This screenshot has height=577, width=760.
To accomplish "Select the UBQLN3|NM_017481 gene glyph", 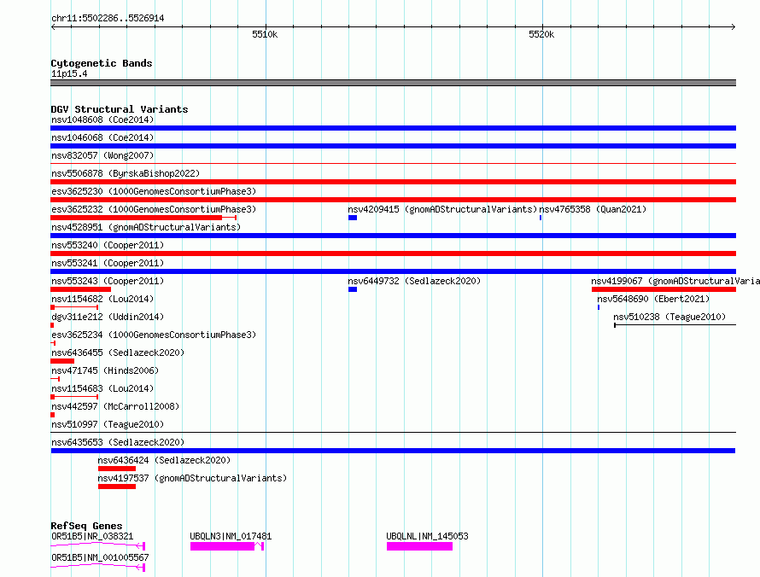I will click(x=227, y=546).
